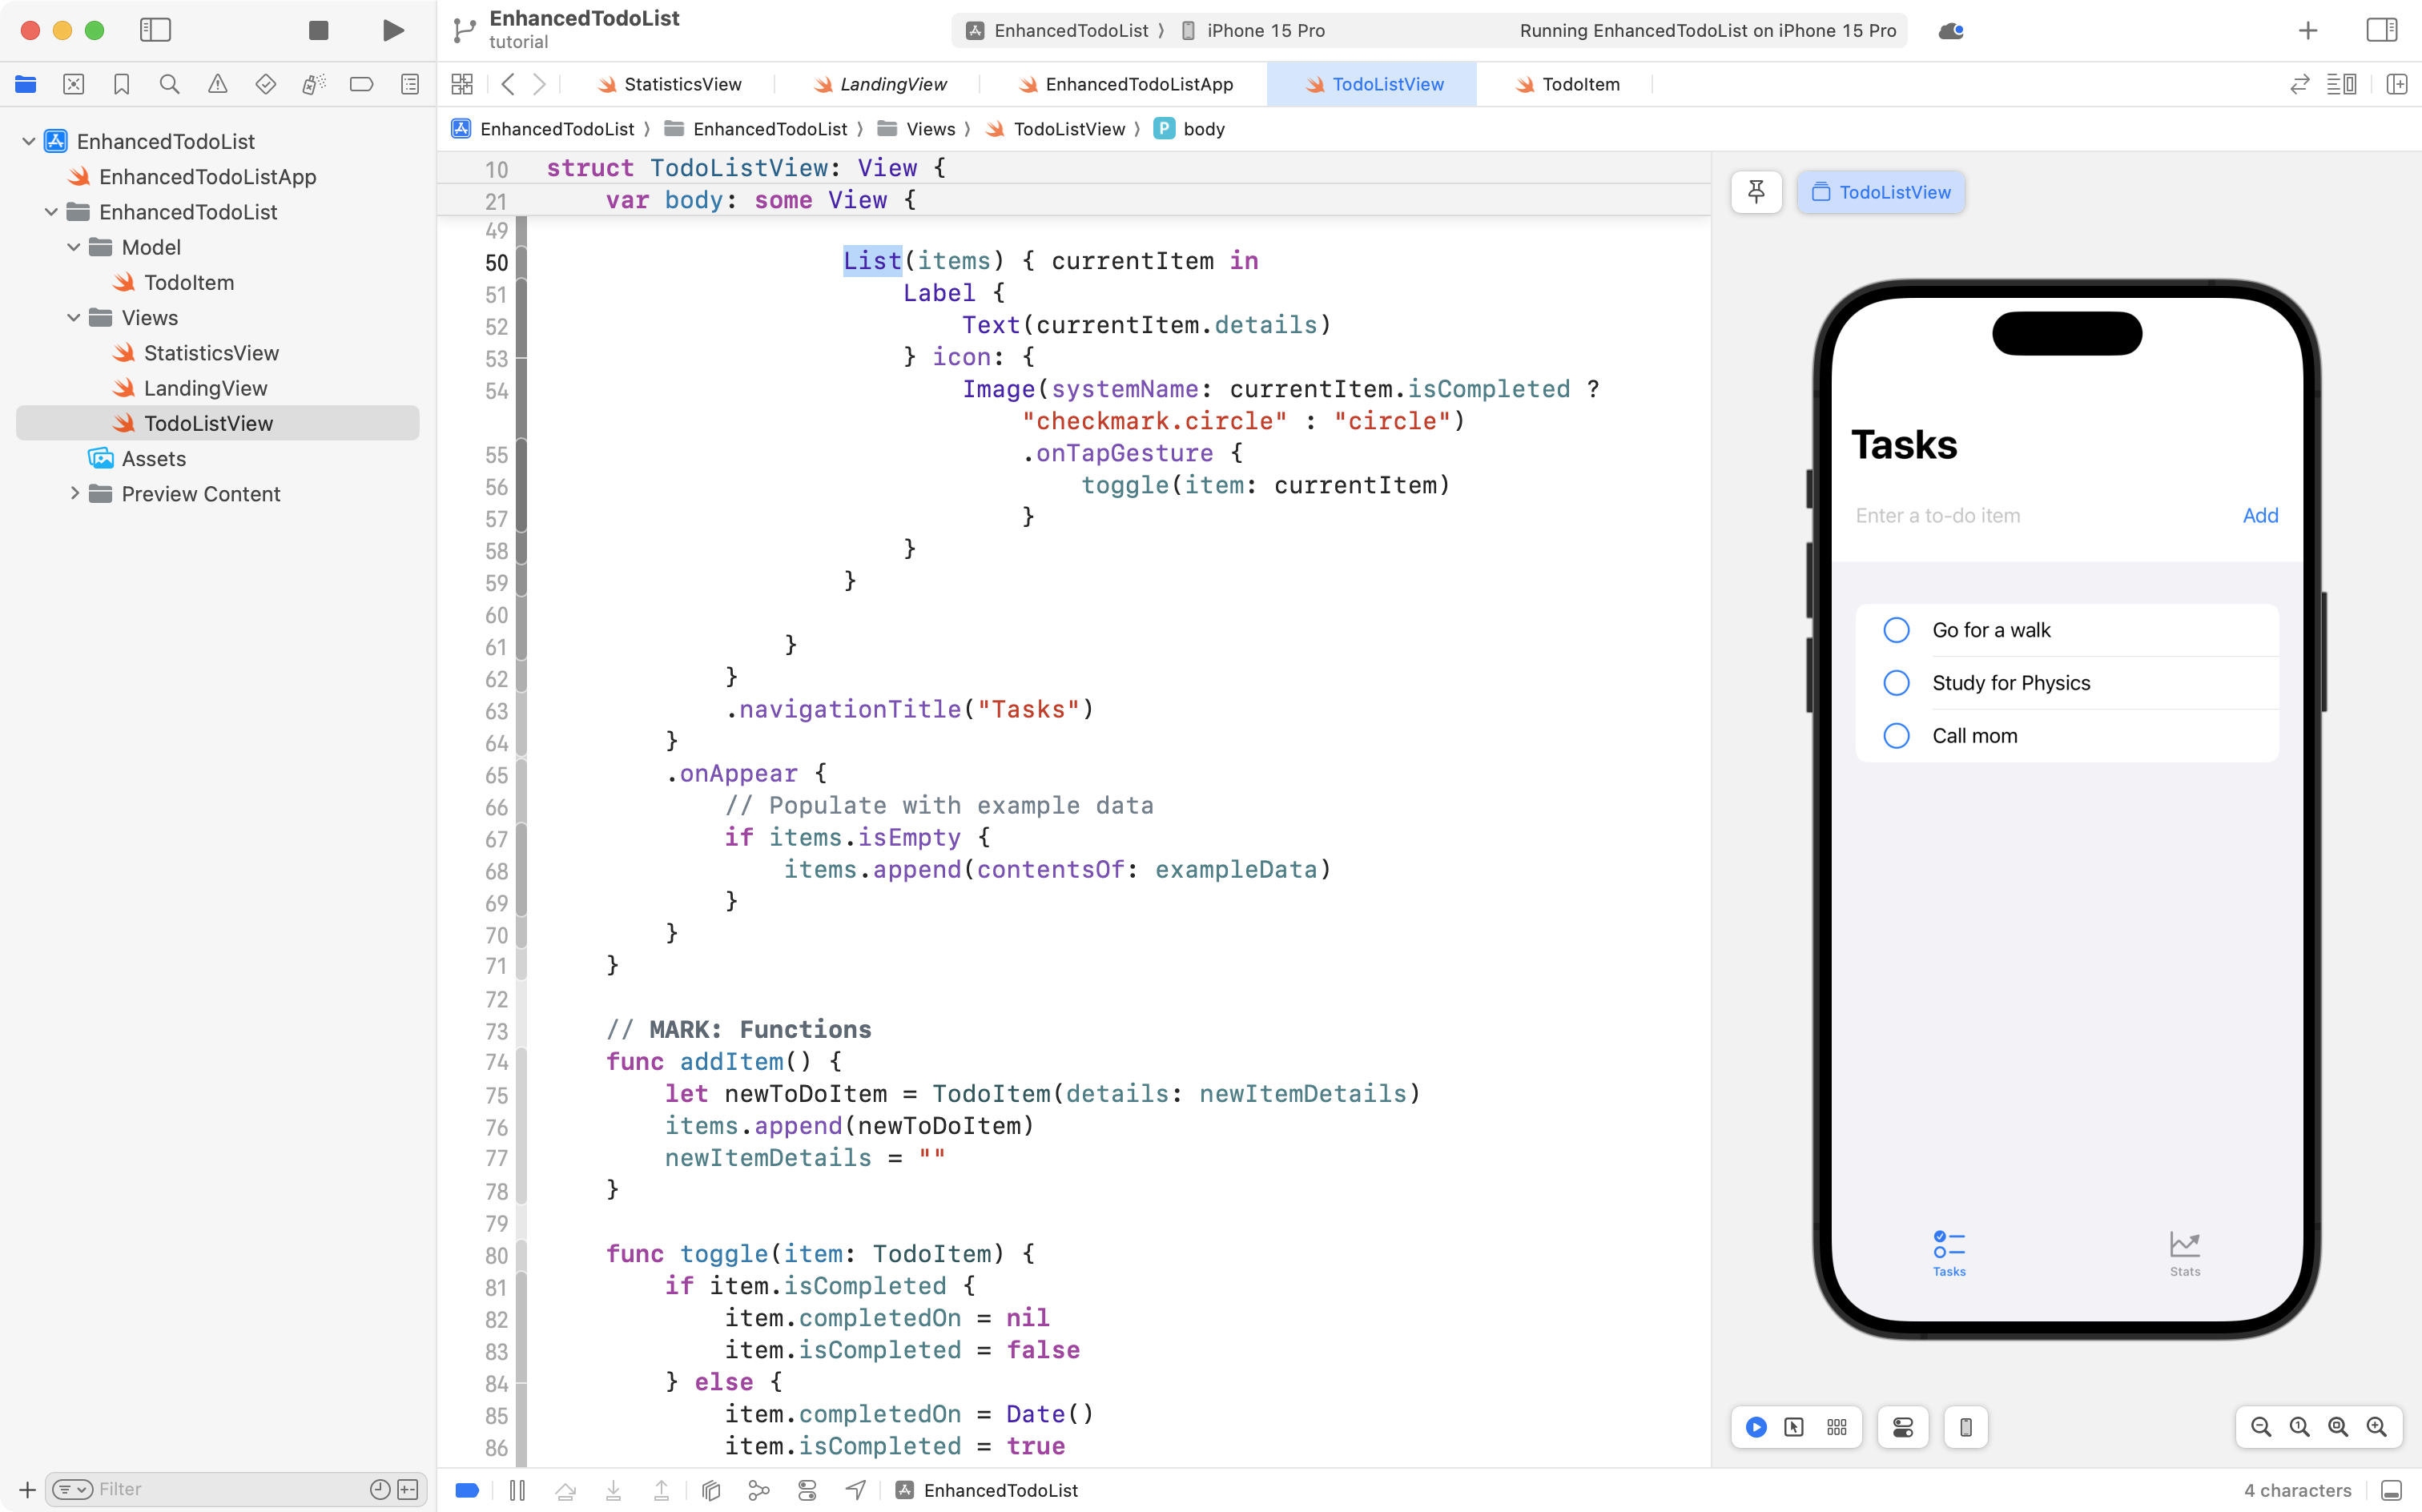This screenshot has width=2422, height=1512.
Task: Zoom out the preview canvas
Action: pyautogui.click(x=2260, y=1427)
